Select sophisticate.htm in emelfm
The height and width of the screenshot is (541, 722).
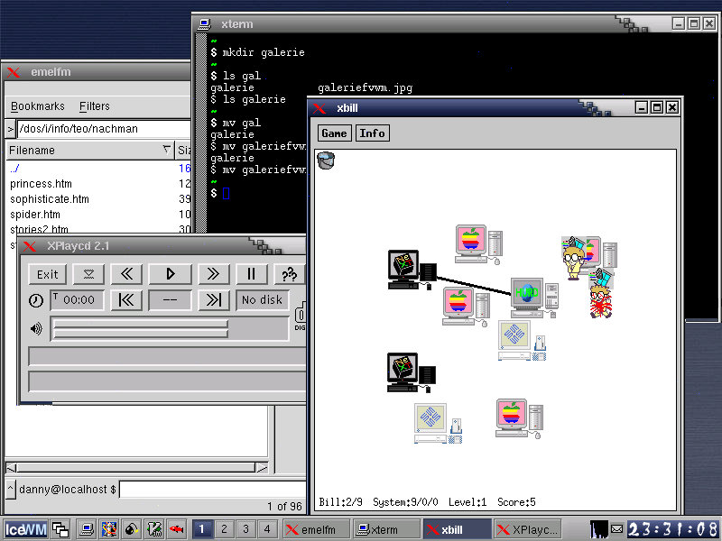click(50, 198)
